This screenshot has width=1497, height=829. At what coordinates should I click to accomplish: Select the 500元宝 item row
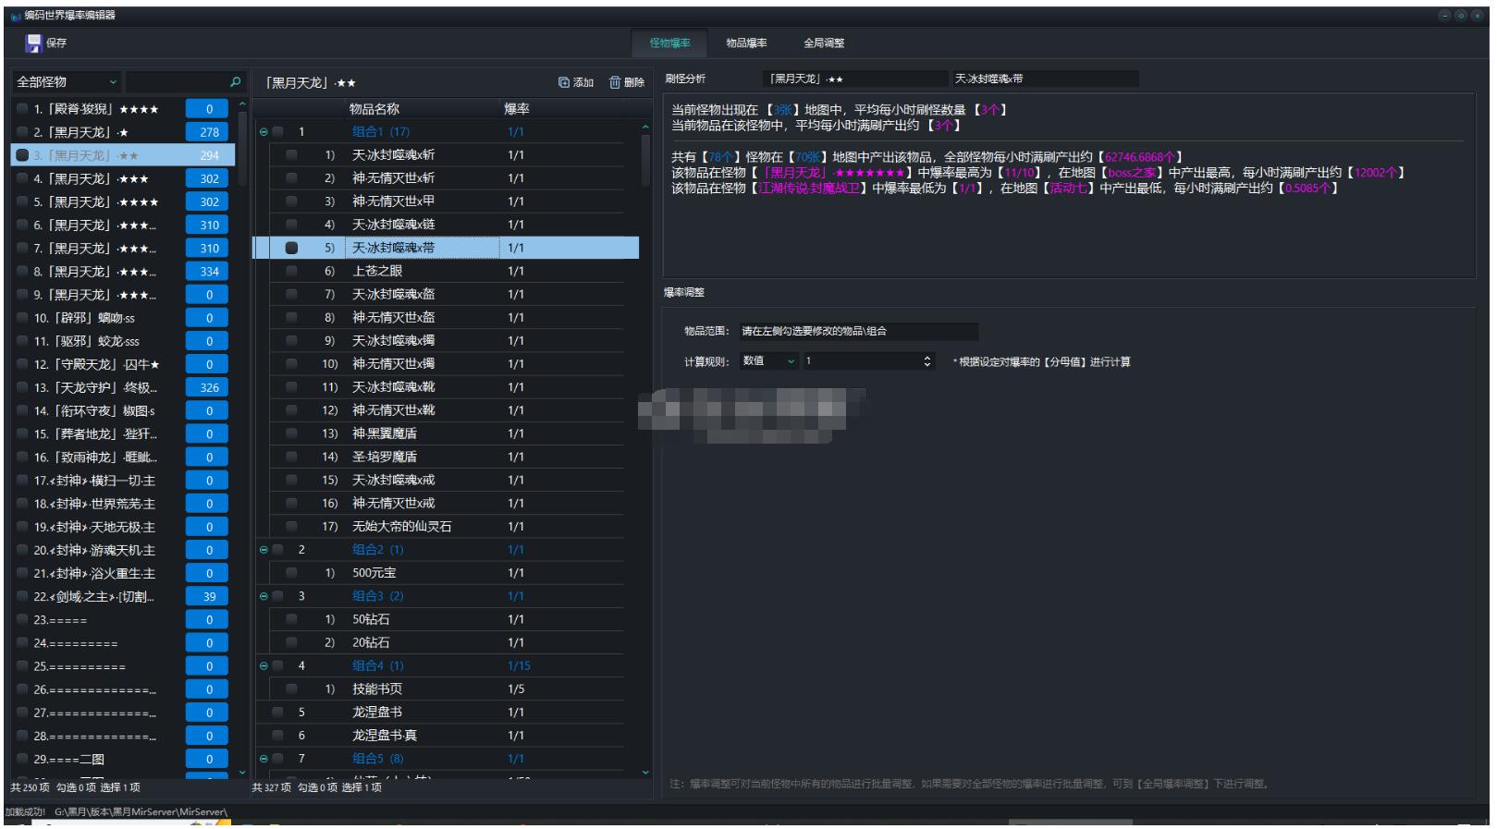click(x=374, y=573)
